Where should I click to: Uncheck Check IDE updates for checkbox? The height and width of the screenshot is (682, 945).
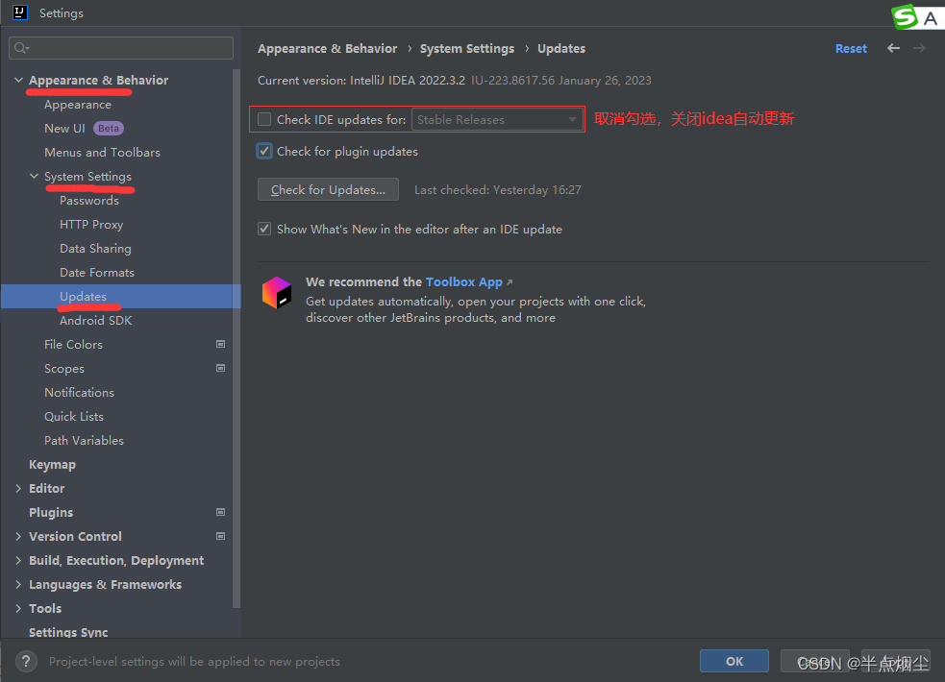[264, 119]
